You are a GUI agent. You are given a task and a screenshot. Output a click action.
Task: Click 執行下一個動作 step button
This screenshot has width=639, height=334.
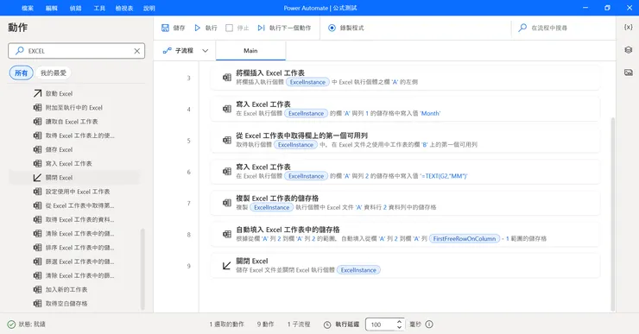[284, 28]
